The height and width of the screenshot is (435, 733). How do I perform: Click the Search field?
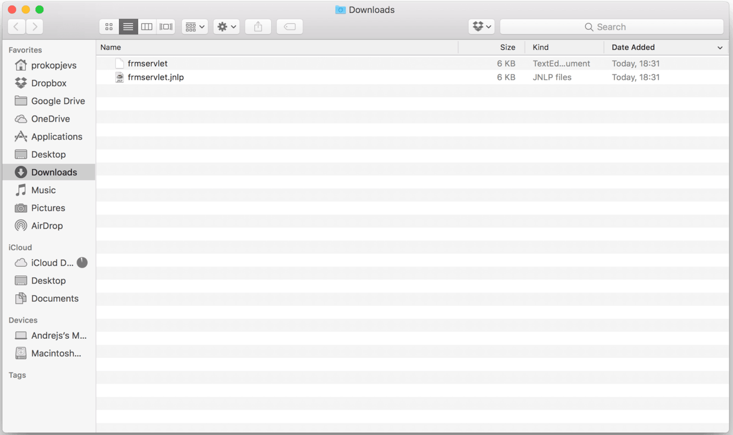point(611,27)
